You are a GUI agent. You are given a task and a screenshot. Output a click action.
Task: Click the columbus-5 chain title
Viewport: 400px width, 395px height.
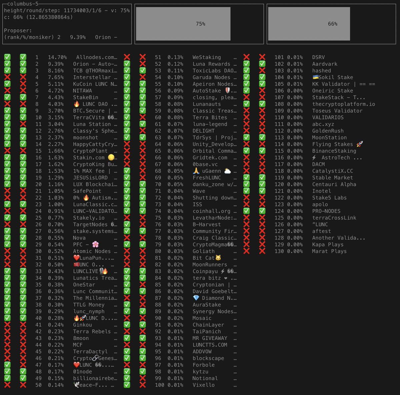[23, 4]
